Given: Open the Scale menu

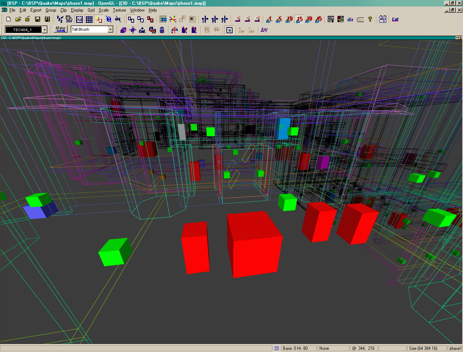Looking at the screenshot, I should pos(103,10).
